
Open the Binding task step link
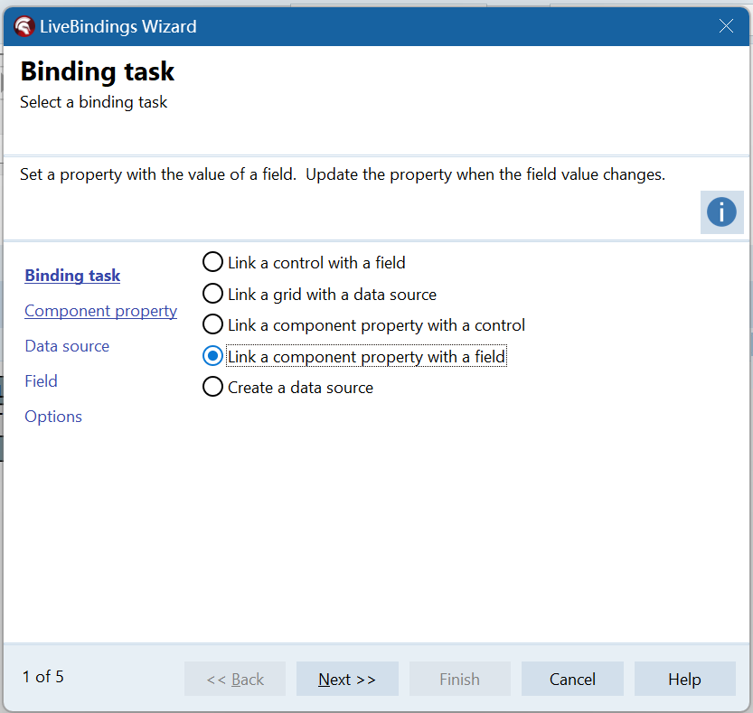(x=72, y=276)
